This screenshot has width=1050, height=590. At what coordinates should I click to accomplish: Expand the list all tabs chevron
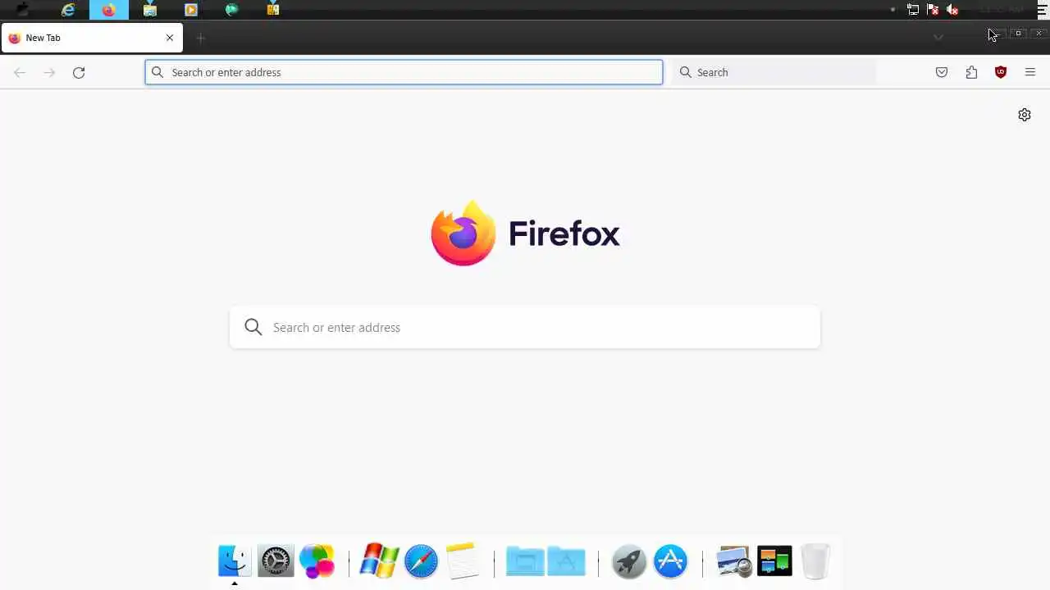click(938, 38)
